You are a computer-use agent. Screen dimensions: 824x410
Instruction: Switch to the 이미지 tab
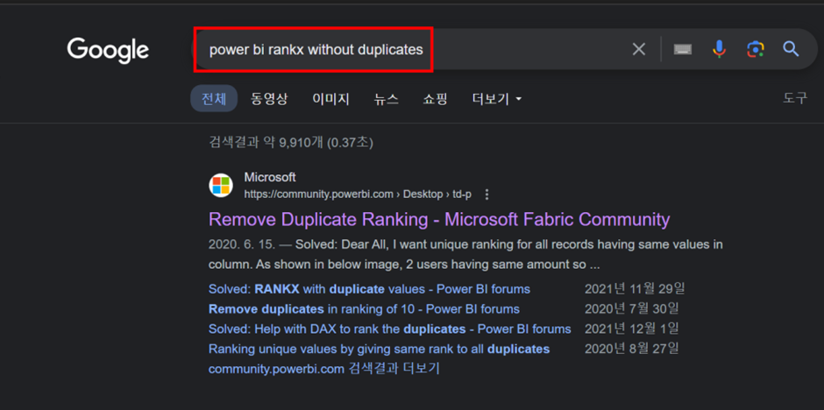(330, 99)
